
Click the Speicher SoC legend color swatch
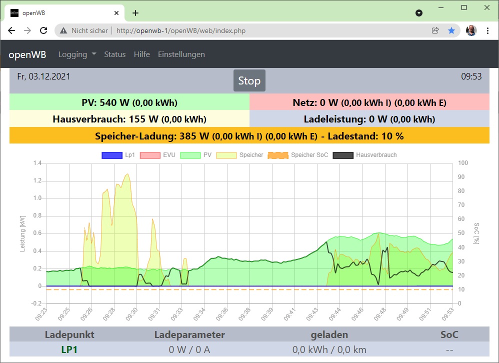pos(278,155)
